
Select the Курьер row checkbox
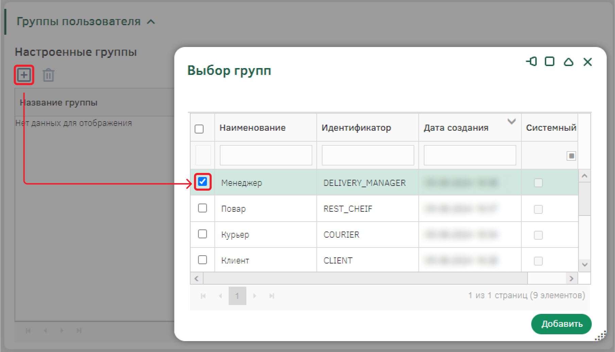(x=202, y=234)
